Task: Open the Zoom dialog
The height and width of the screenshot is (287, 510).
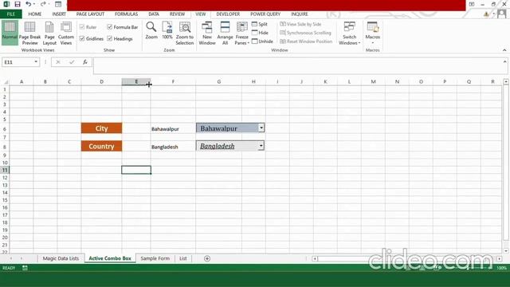Action: pos(151,30)
